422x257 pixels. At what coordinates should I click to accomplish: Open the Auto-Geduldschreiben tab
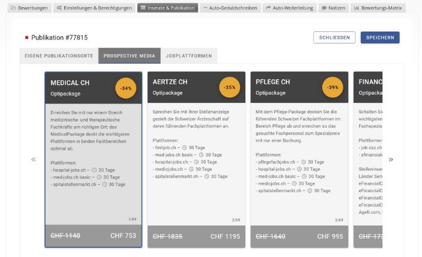click(230, 8)
